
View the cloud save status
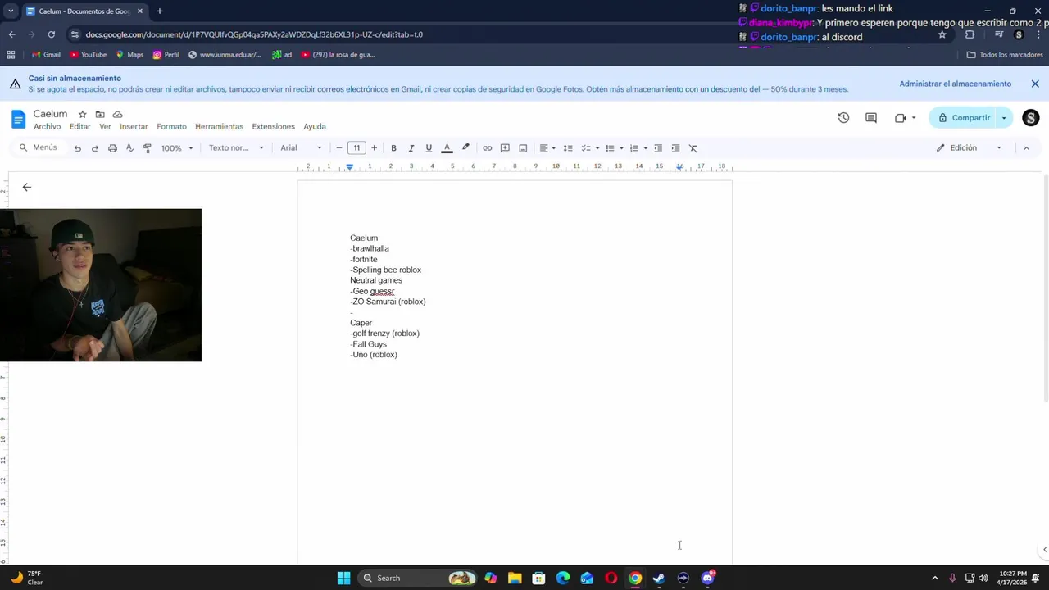pyautogui.click(x=117, y=114)
